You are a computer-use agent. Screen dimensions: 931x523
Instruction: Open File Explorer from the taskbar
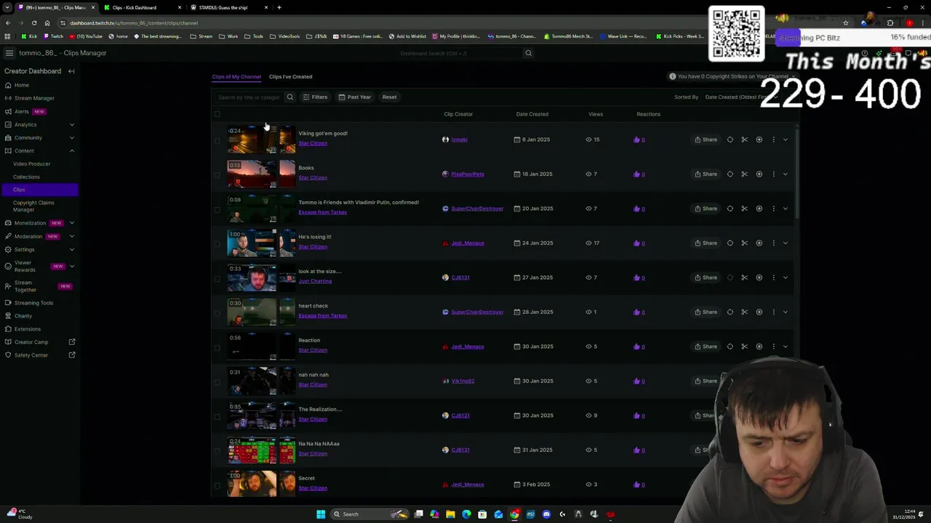tap(450, 514)
